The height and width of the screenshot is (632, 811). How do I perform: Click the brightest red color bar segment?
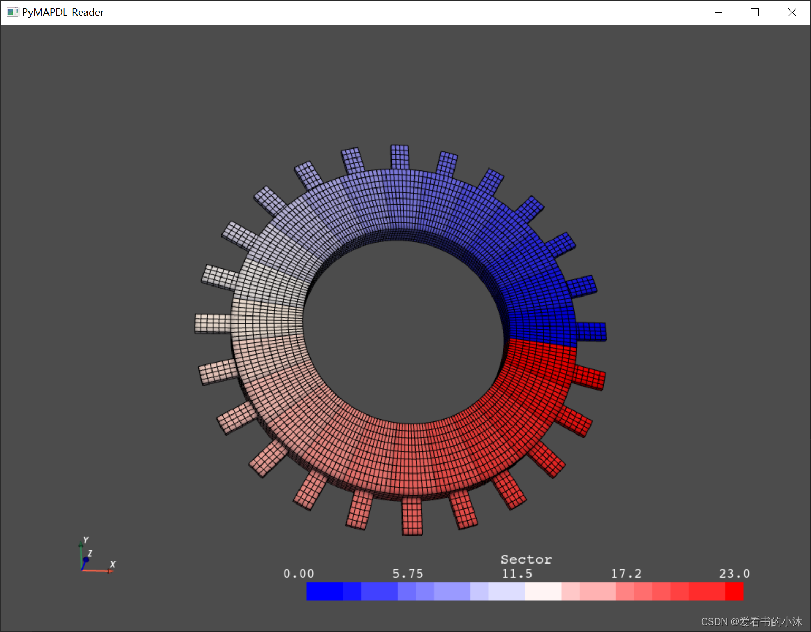pyautogui.click(x=734, y=591)
